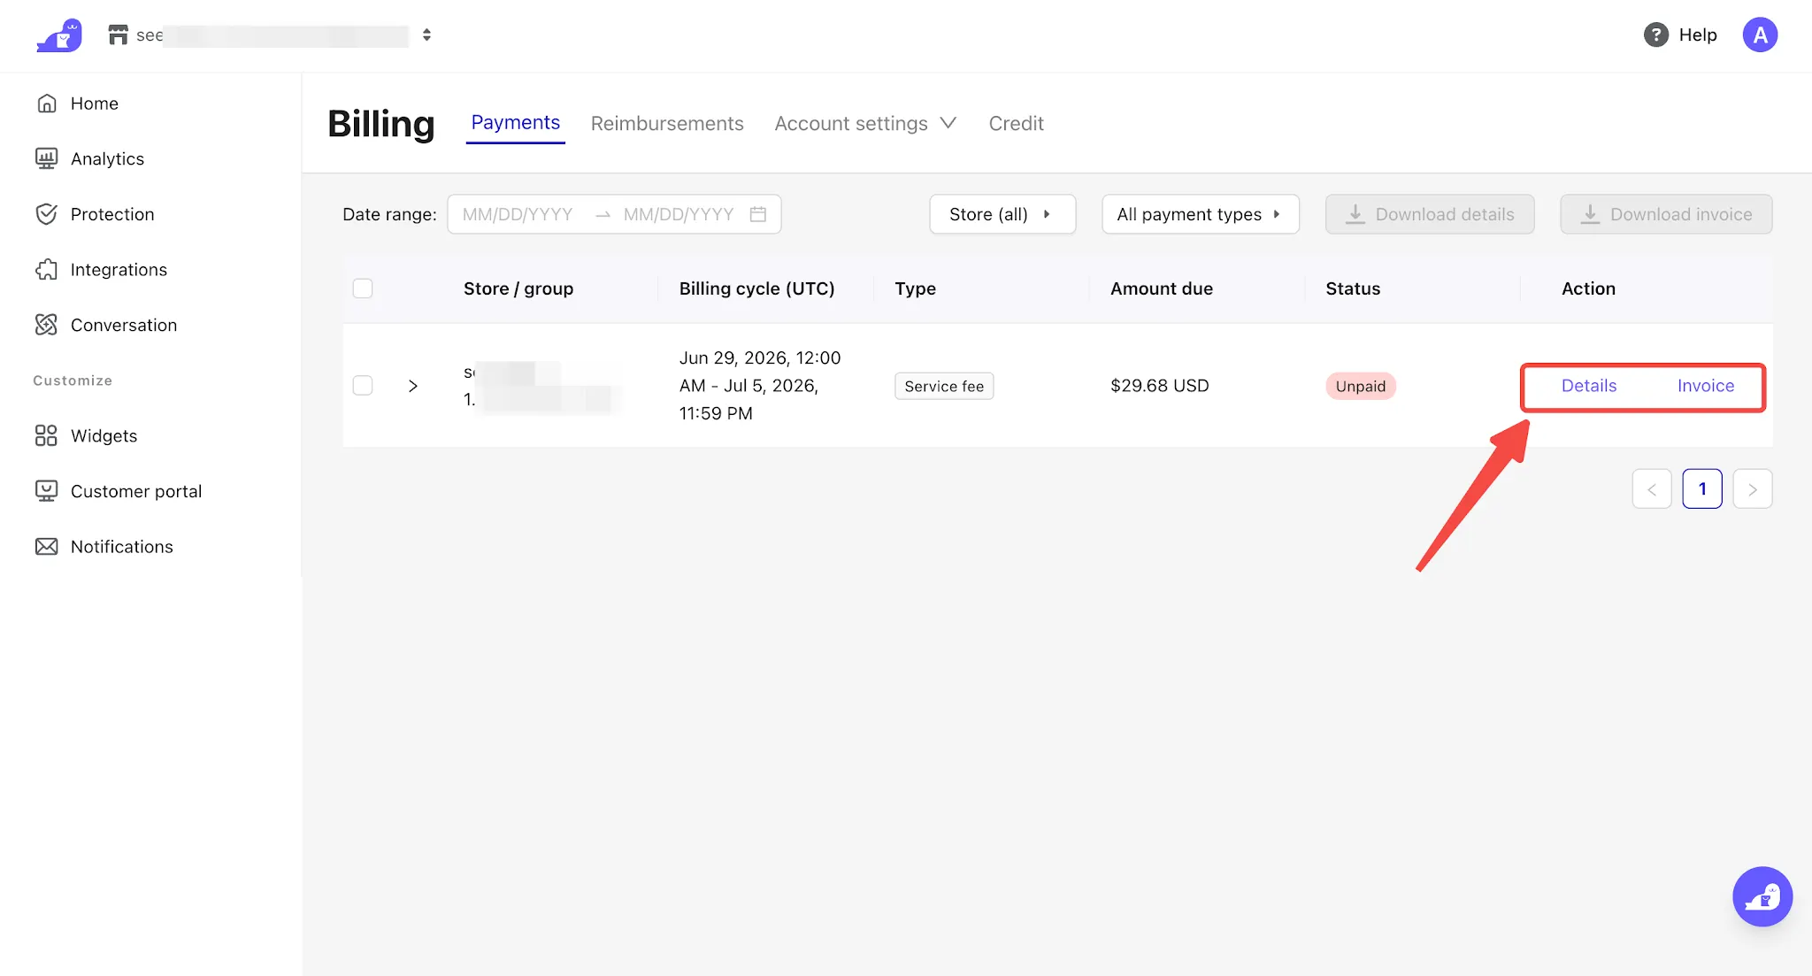Open the Store (all) filter dropdown
The image size is (1812, 976).
tap(1002, 214)
